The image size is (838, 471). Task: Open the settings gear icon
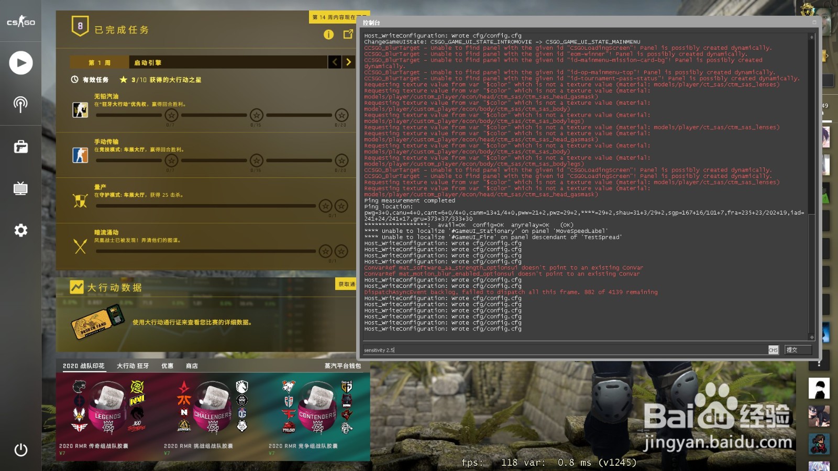[x=20, y=230]
